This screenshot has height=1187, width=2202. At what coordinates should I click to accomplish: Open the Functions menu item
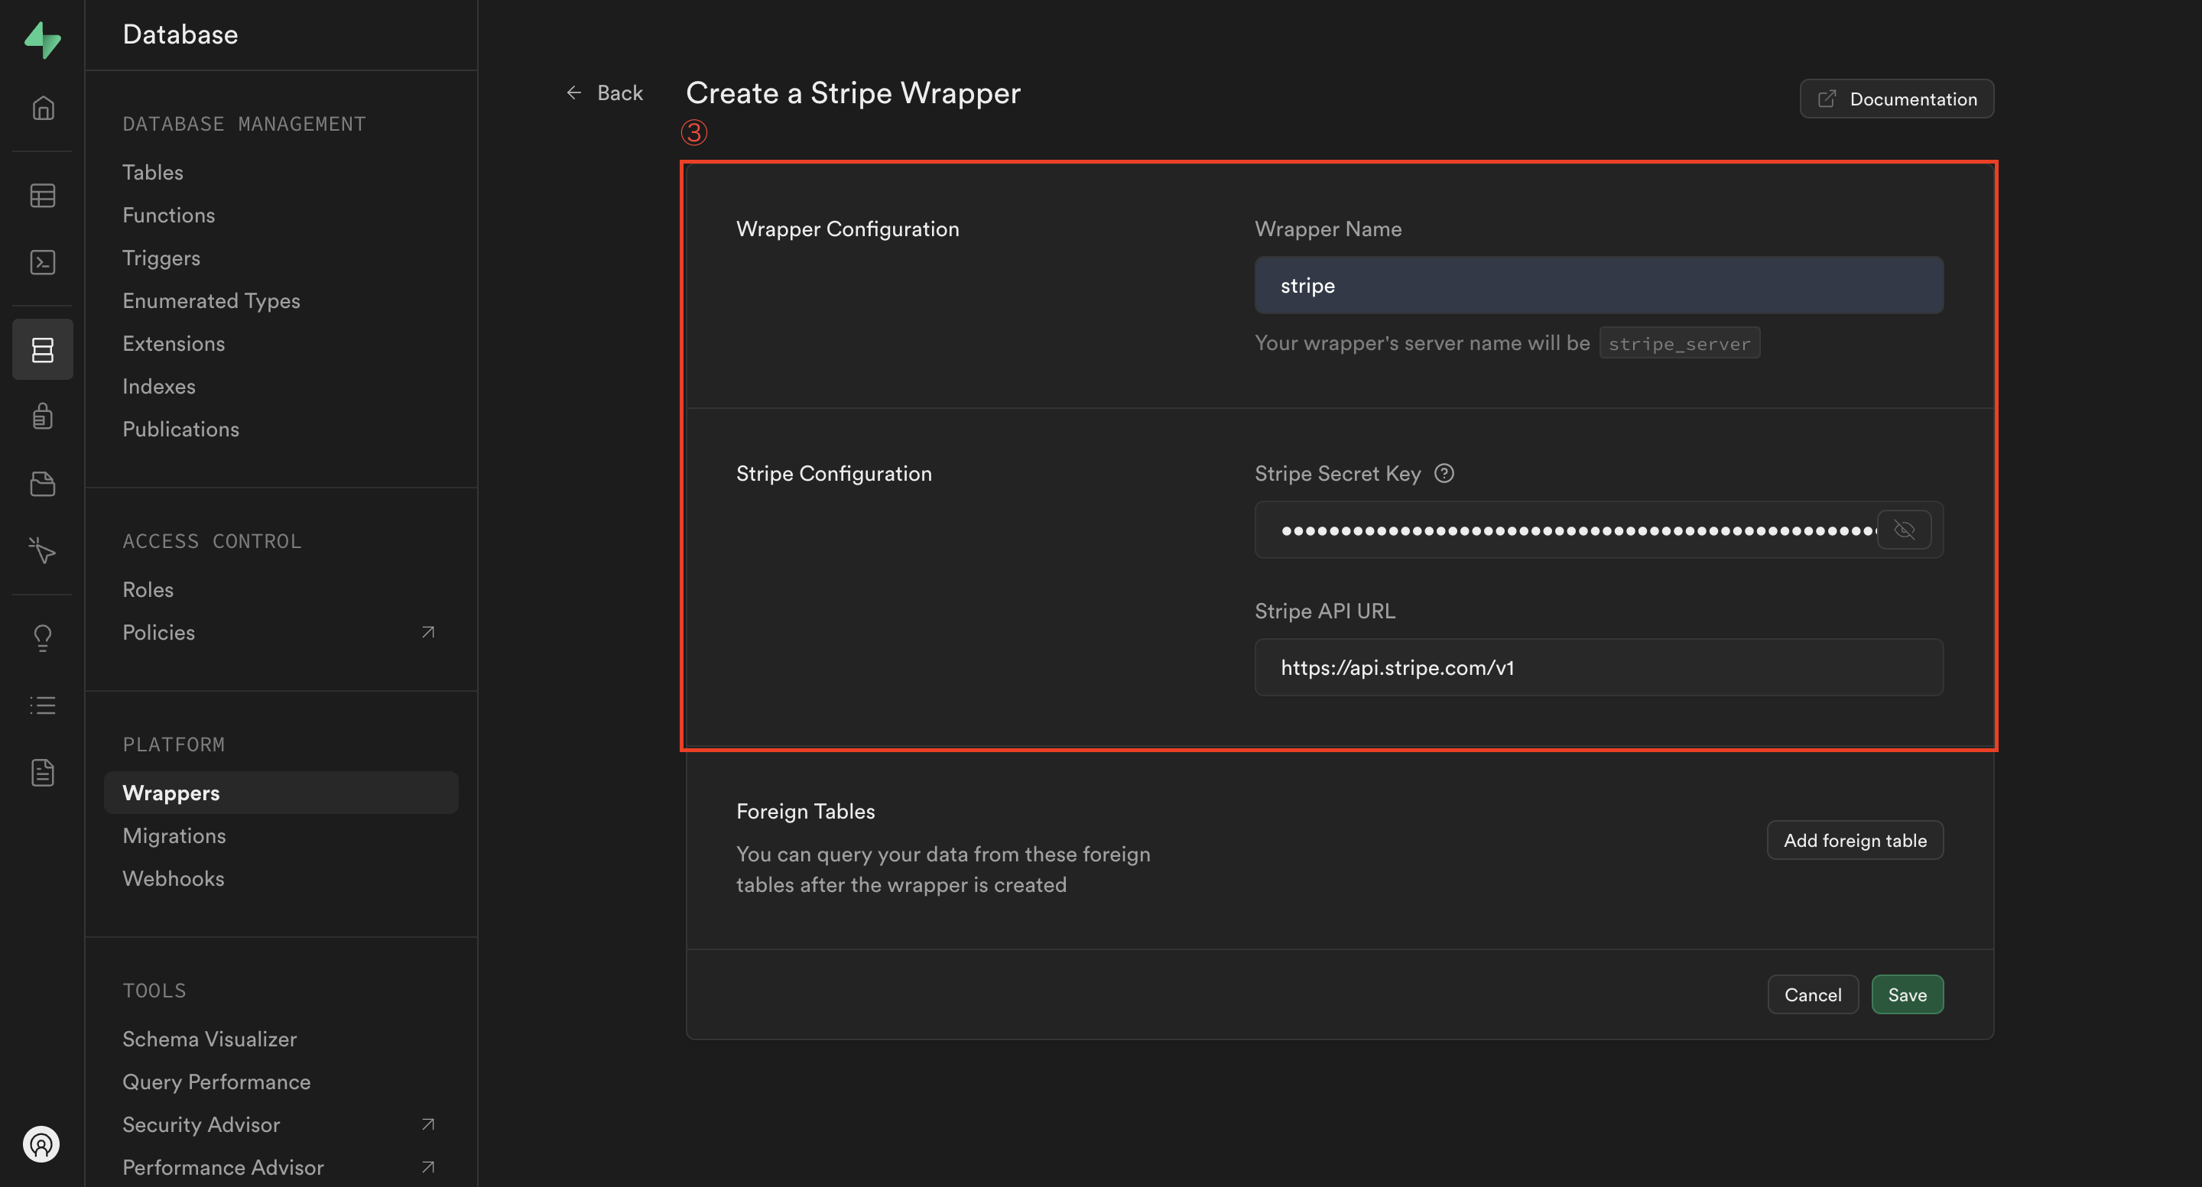(168, 216)
